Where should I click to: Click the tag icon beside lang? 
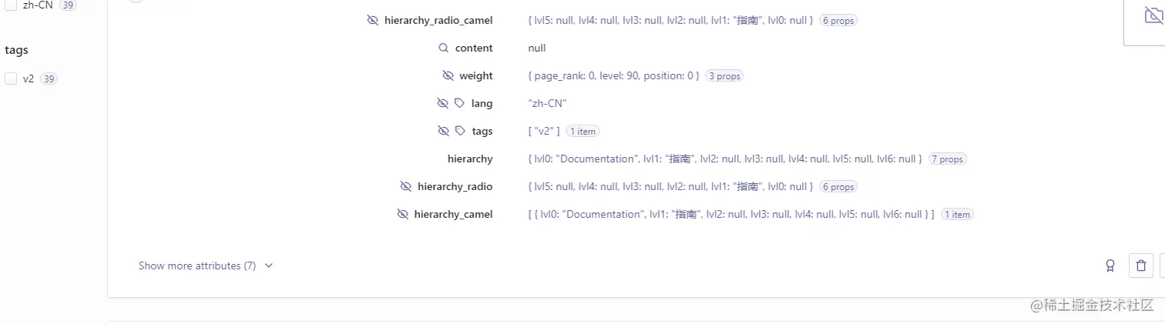460,103
